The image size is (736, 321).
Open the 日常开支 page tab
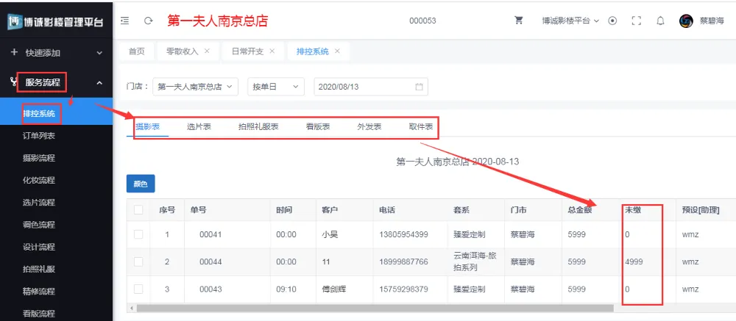(248, 51)
